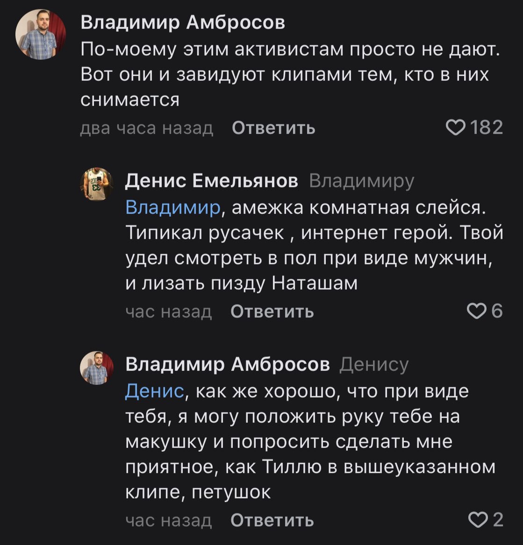Click 'час назад' timestamp on Денис's reply
The height and width of the screenshot is (545, 523).
169,311
